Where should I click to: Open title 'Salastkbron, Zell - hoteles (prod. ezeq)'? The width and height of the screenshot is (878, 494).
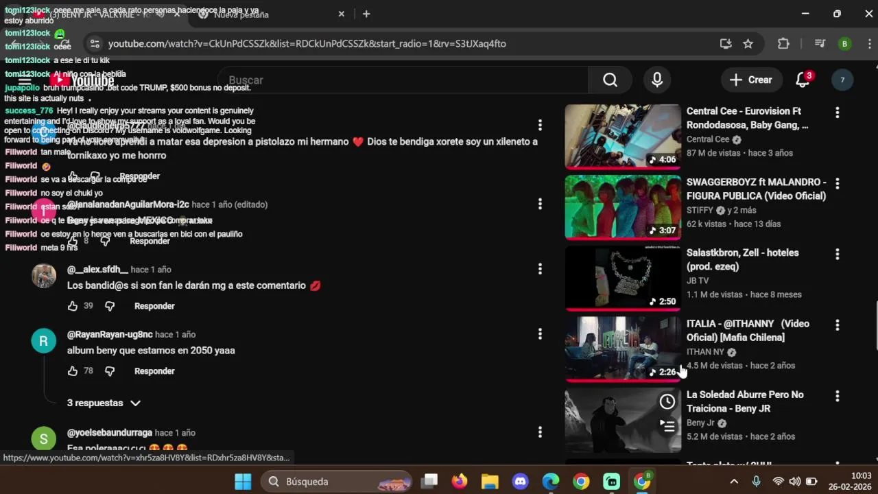point(743,259)
